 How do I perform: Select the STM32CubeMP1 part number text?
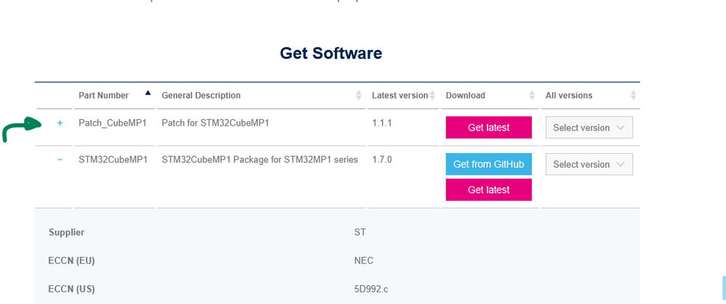pyautogui.click(x=113, y=160)
